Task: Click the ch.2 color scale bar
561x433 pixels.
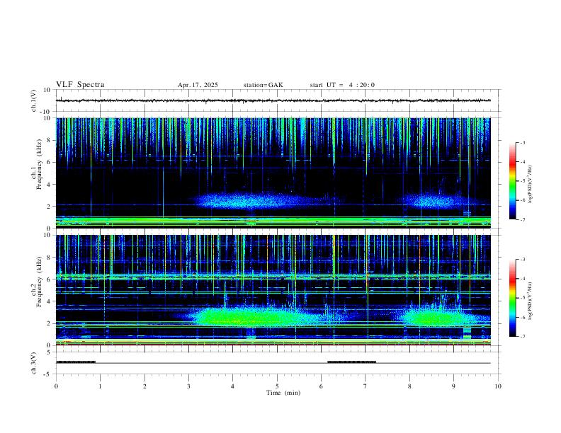Action: pyautogui.click(x=513, y=298)
